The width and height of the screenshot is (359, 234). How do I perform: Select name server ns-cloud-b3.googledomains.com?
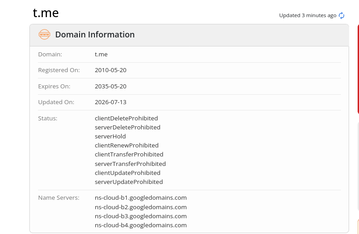141,216
